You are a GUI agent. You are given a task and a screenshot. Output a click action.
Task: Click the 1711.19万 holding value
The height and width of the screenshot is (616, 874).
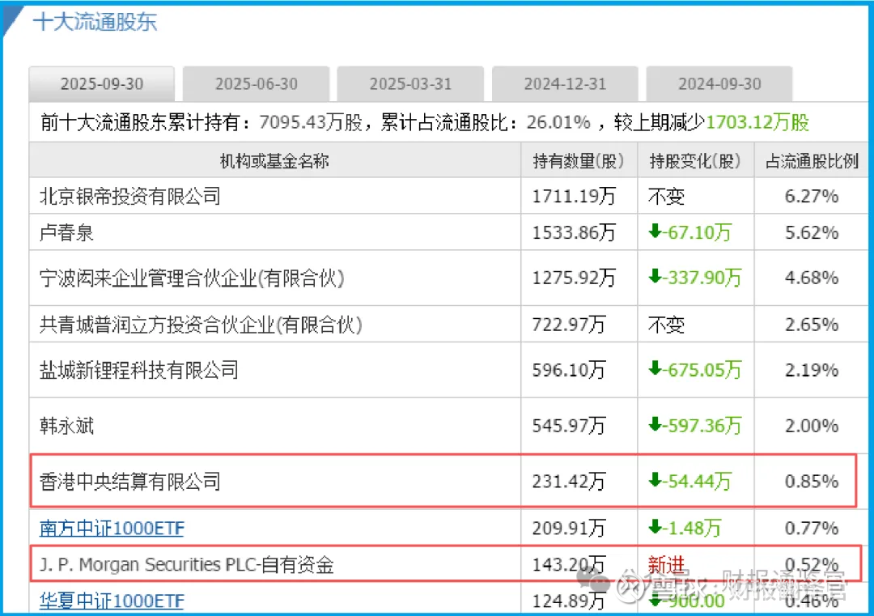click(x=574, y=196)
